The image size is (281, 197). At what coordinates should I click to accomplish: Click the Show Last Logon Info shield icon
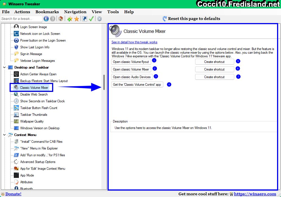16,47
